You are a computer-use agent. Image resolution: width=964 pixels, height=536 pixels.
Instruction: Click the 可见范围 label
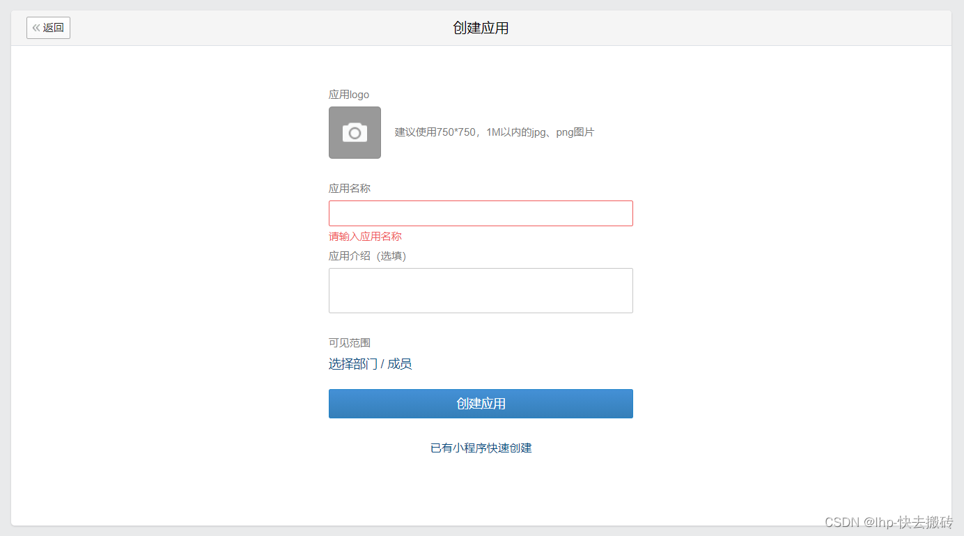point(350,343)
